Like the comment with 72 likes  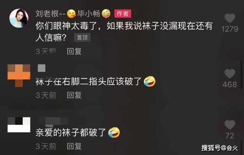pyautogui.click(x=230, y=125)
